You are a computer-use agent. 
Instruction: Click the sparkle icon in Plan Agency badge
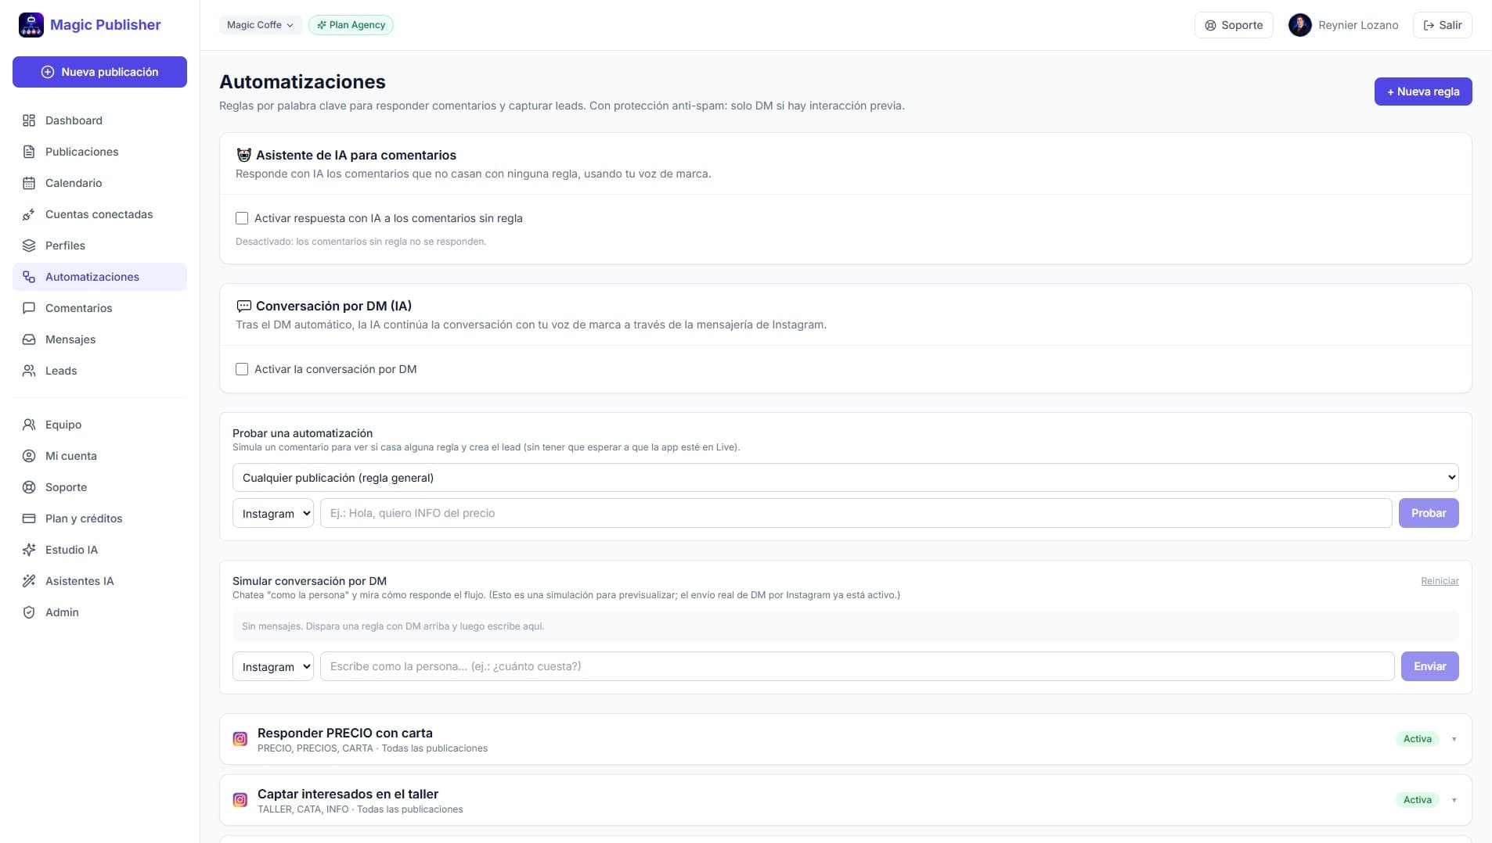[x=322, y=25]
